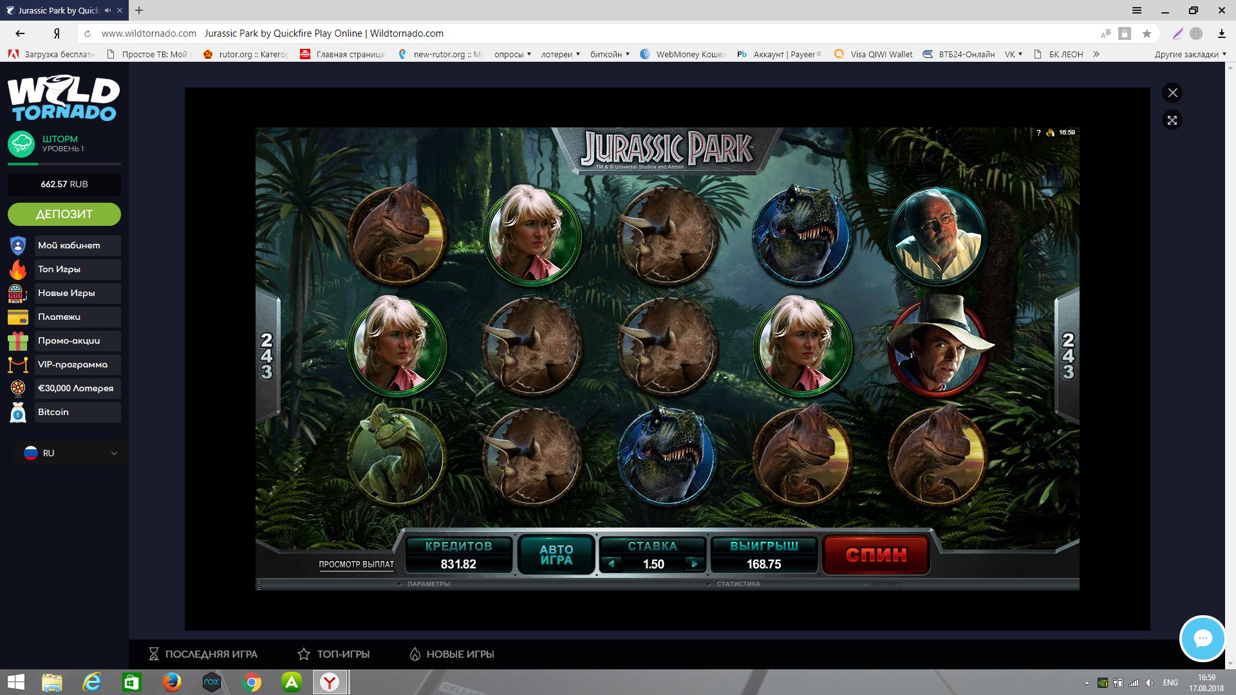
Task: Toggle the game sound bell icon
Action: tap(1051, 133)
